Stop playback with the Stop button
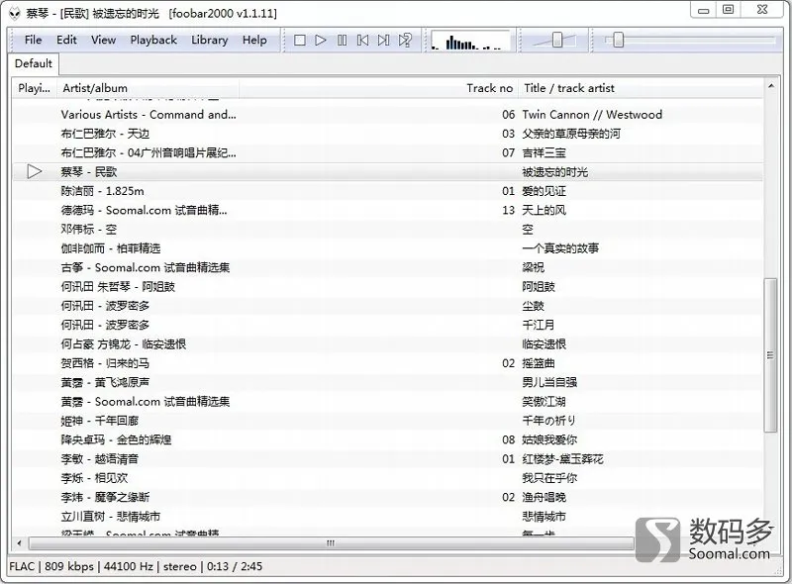Image resolution: width=792 pixels, height=584 pixels. tap(300, 40)
